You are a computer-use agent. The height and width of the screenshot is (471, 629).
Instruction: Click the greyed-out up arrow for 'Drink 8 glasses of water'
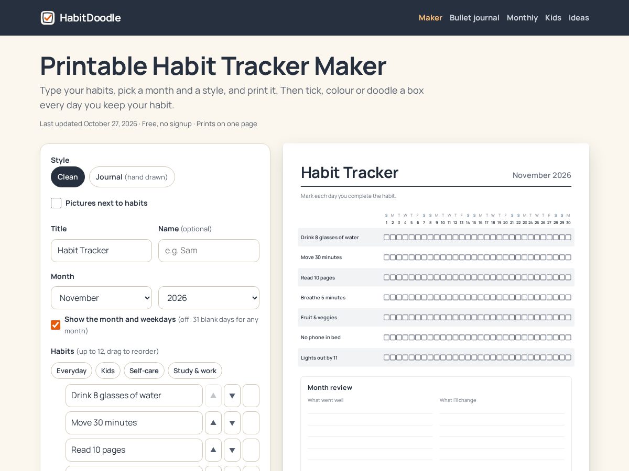tap(213, 396)
